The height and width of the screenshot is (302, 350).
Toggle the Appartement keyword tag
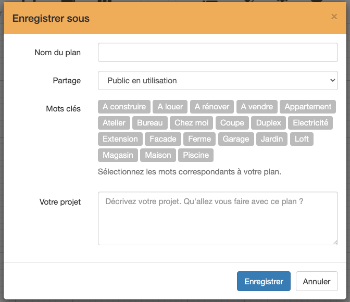(308, 107)
